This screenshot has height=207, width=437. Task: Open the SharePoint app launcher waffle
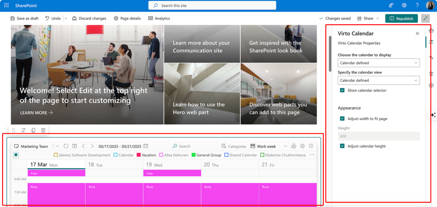tap(6, 5)
